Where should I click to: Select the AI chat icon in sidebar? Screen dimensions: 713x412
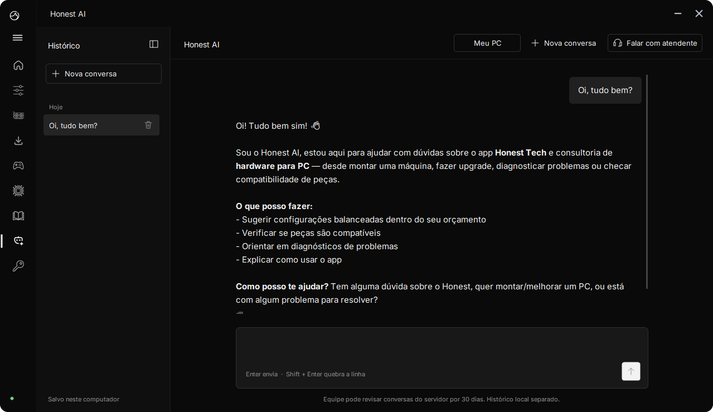click(x=18, y=241)
